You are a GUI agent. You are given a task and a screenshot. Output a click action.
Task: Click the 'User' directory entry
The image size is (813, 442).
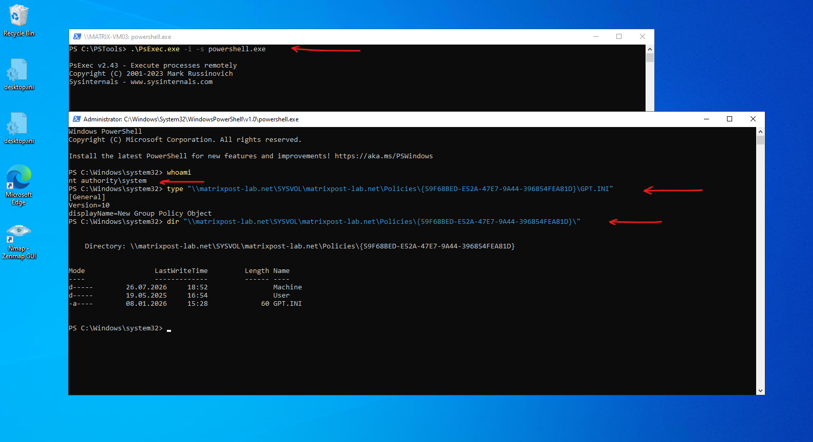282,296
